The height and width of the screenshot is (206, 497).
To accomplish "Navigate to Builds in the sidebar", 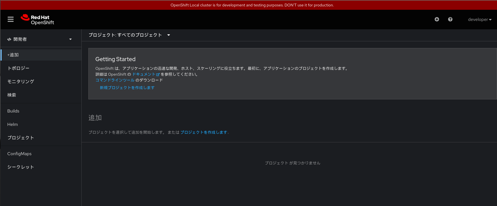I will pyautogui.click(x=41, y=111).
